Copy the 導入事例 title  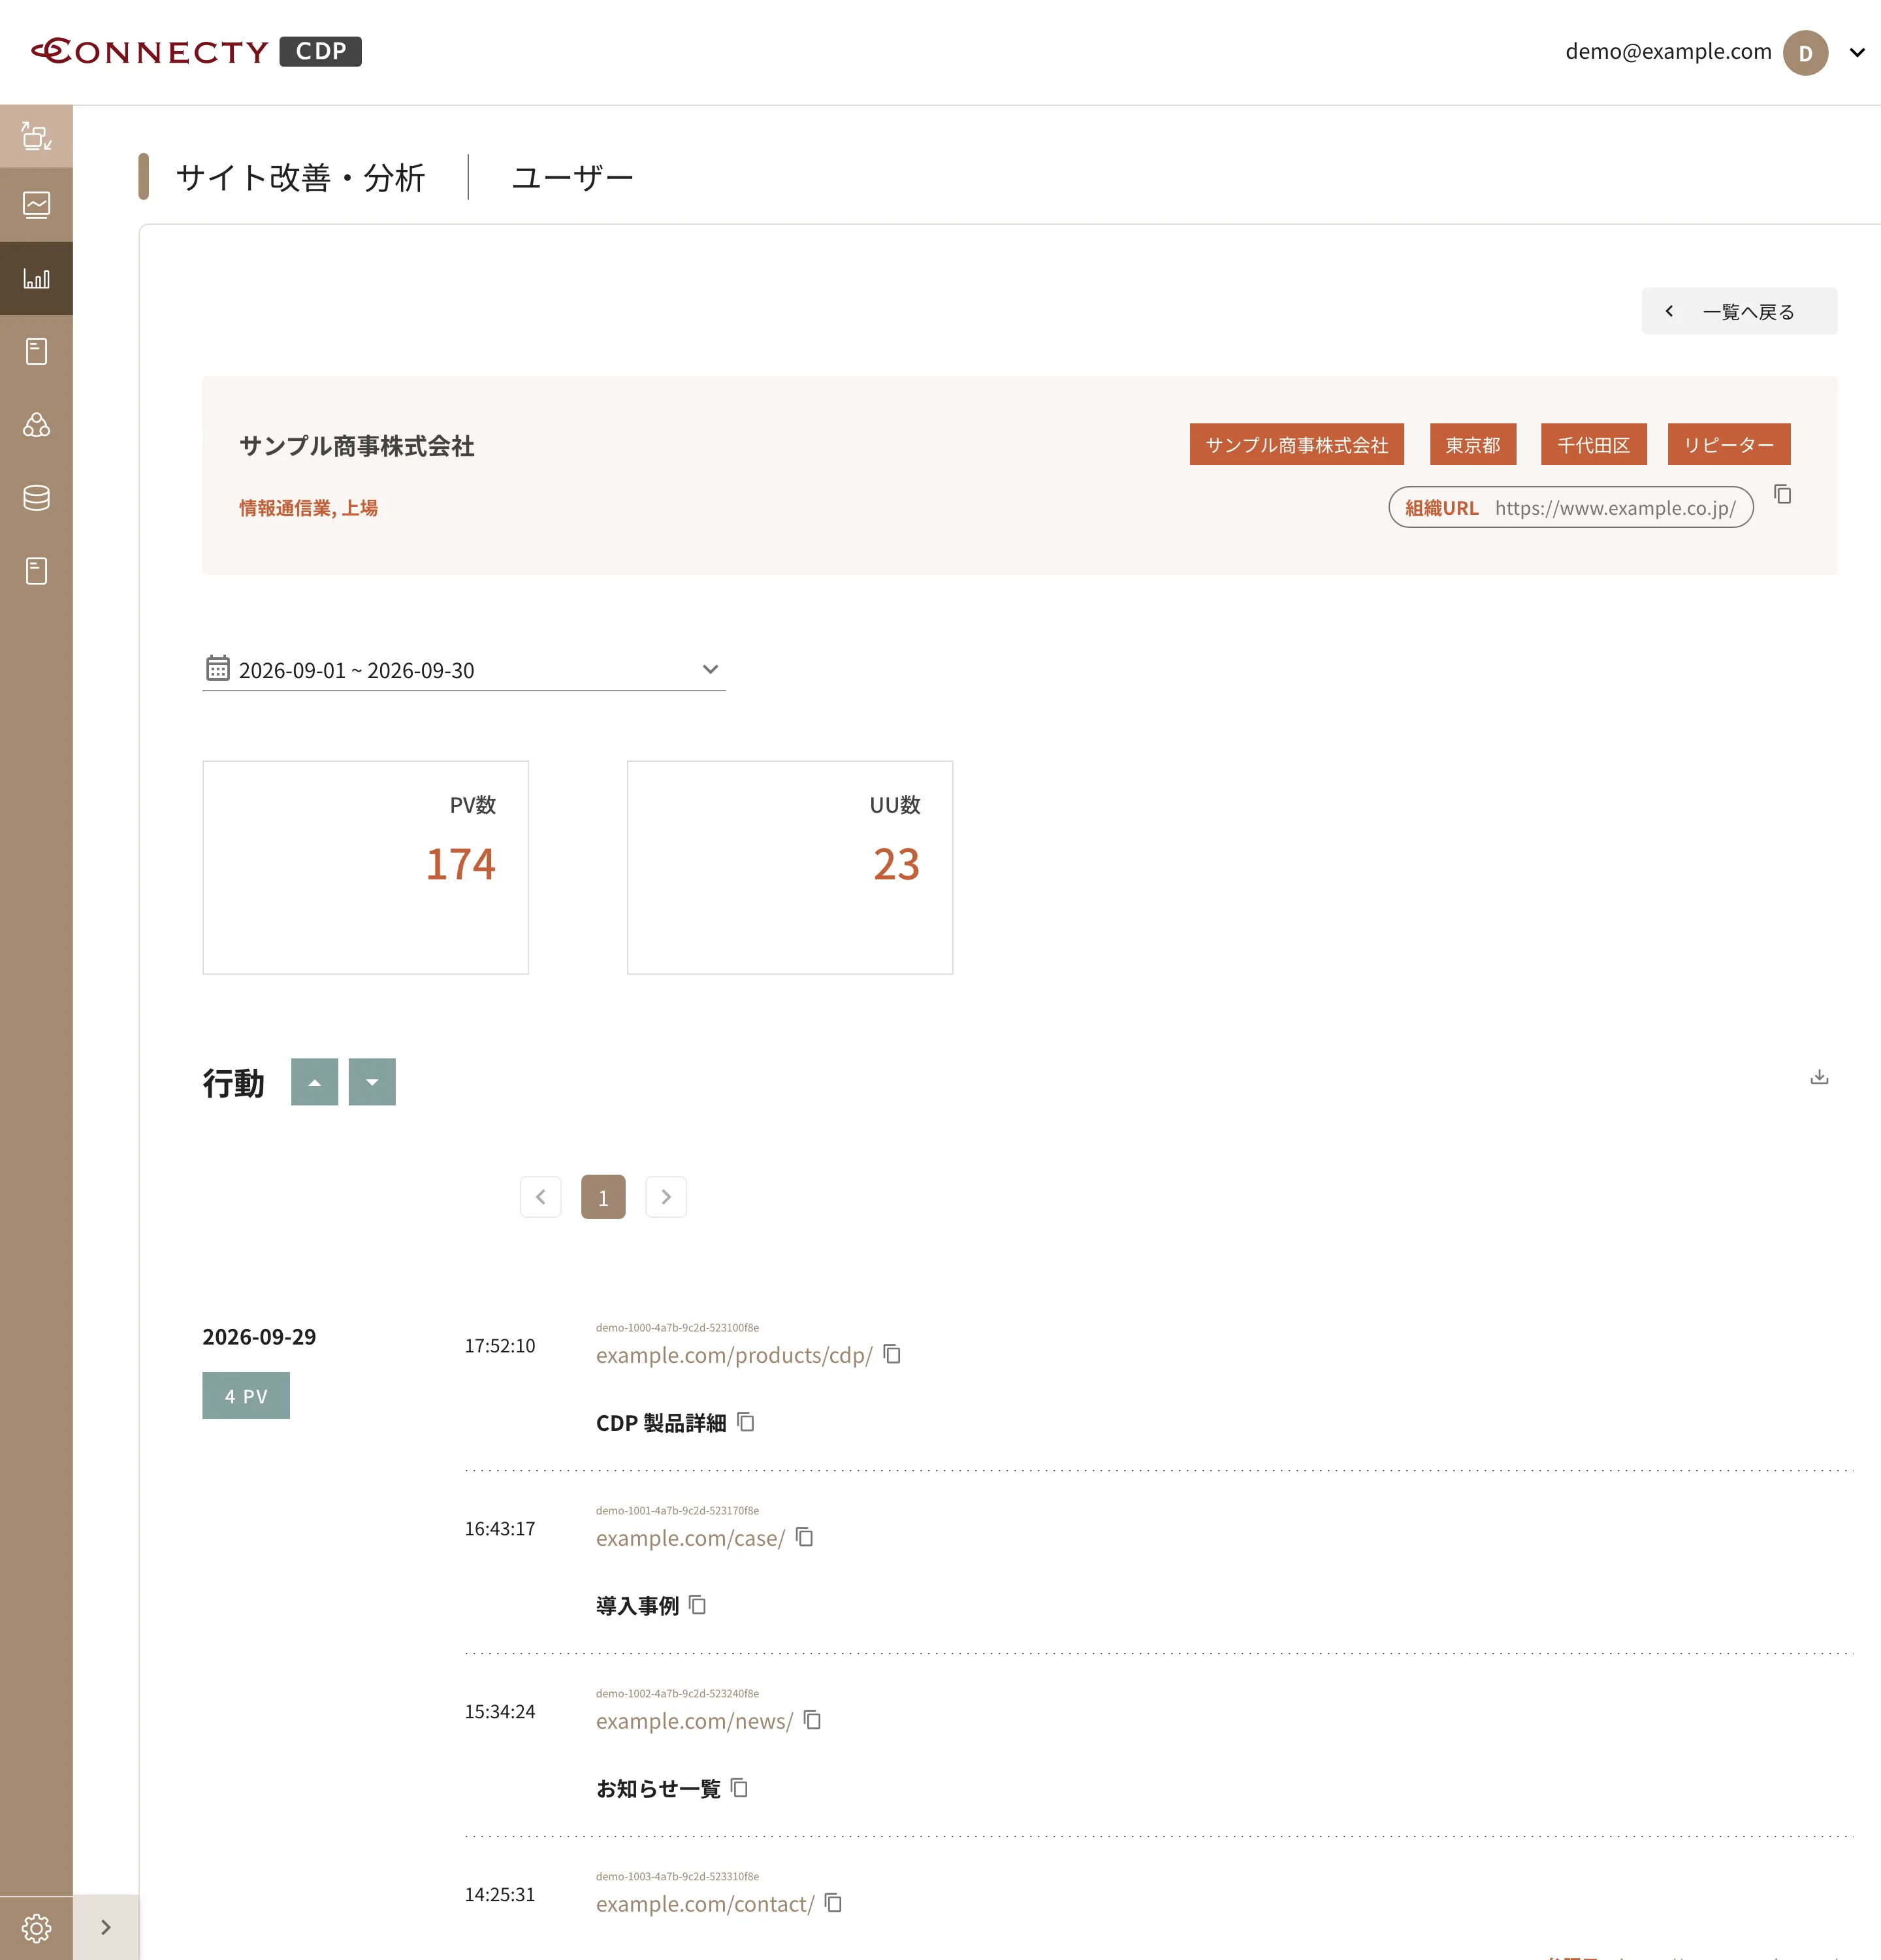(x=698, y=1605)
